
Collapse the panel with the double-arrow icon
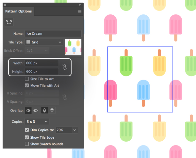80,5
